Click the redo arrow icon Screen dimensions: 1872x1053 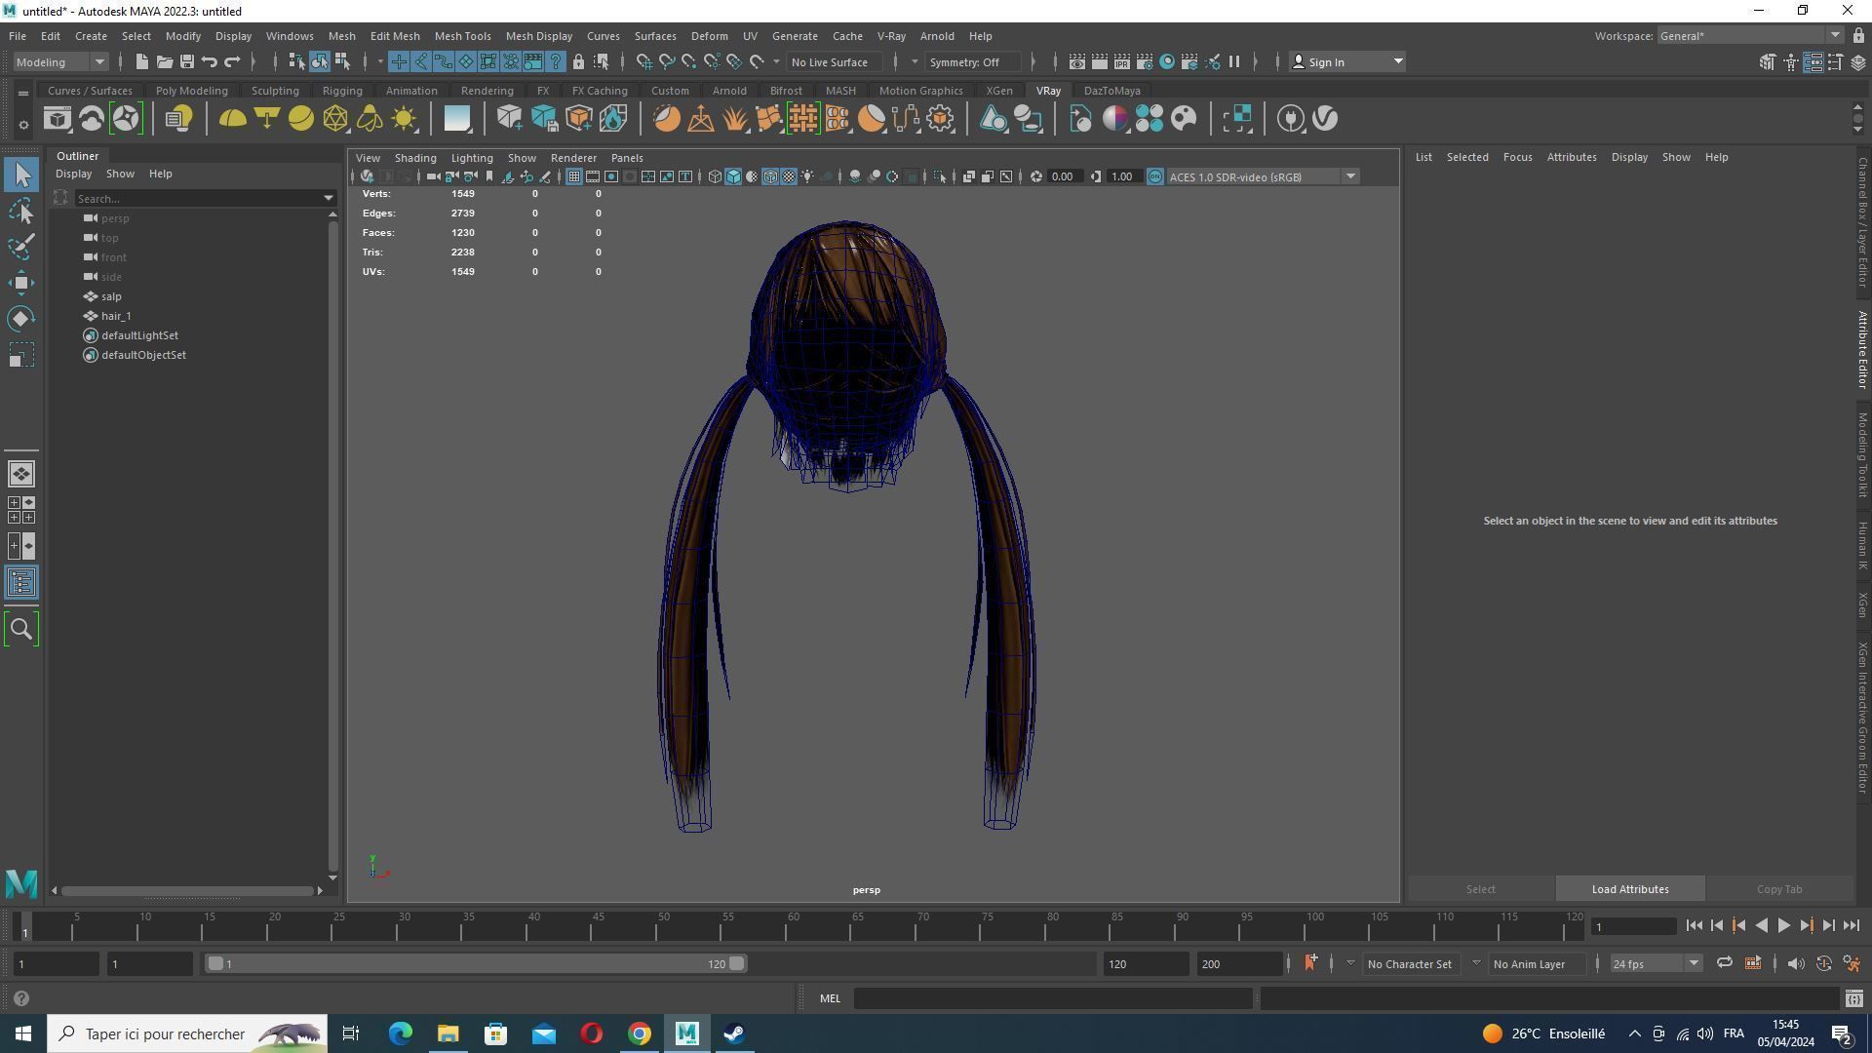[232, 61]
